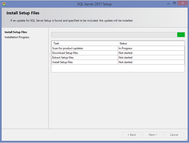Cancel the SQL Server setup
189x143 pixels.
(174, 135)
